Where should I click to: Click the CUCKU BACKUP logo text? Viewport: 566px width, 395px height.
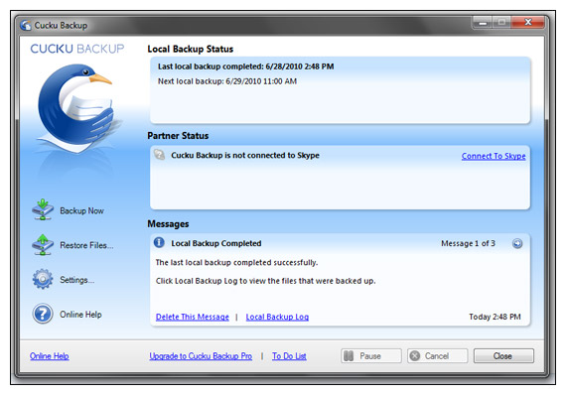click(77, 49)
